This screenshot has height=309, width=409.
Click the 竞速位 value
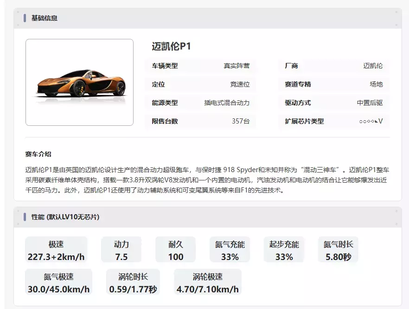(240, 84)
